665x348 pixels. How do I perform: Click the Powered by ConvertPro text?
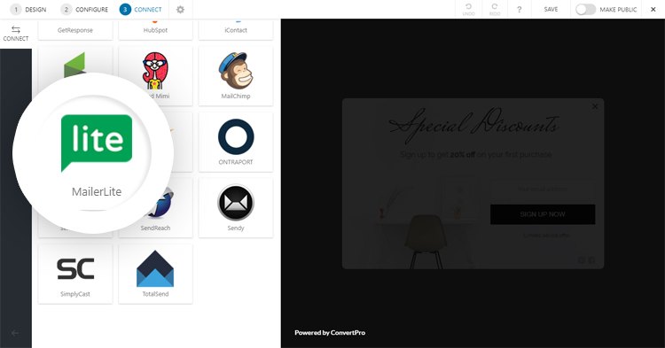coord(330,333)
